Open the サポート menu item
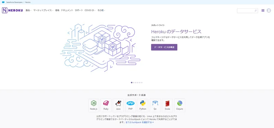 pos(79,10)
